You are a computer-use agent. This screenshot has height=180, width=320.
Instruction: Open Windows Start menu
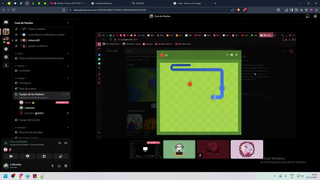[5, 176]
